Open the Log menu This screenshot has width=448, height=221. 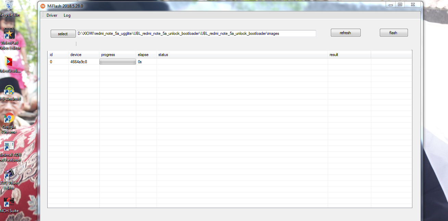coord(67,15)
